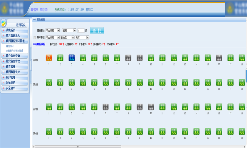Image resolution: width=247 pixels, height=148 pixels.
Task: Open the 普通墓位 平山陵园 dropdown
Action: pos(53,30)
